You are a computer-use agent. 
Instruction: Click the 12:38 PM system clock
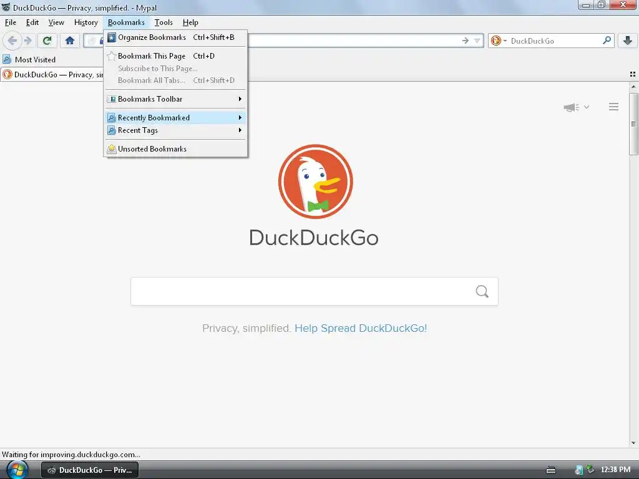[x=615, y=470]
